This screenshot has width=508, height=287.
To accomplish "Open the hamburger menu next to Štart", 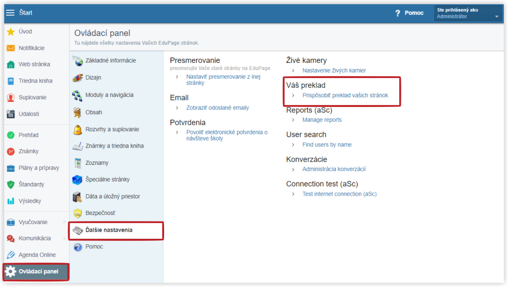I will (10, 13).
